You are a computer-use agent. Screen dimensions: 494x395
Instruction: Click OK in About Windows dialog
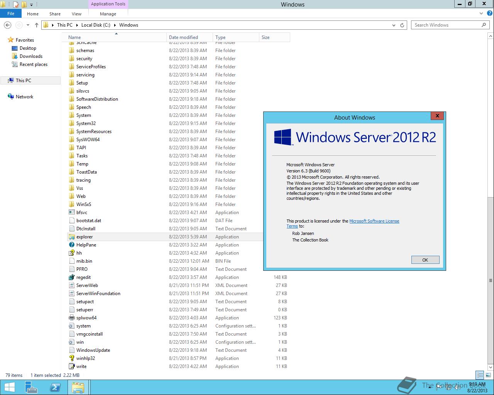point(425,260)
